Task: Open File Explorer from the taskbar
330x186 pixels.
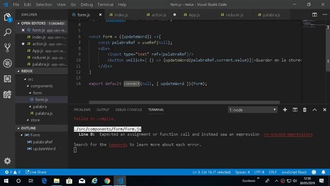Action: (57, 181)
